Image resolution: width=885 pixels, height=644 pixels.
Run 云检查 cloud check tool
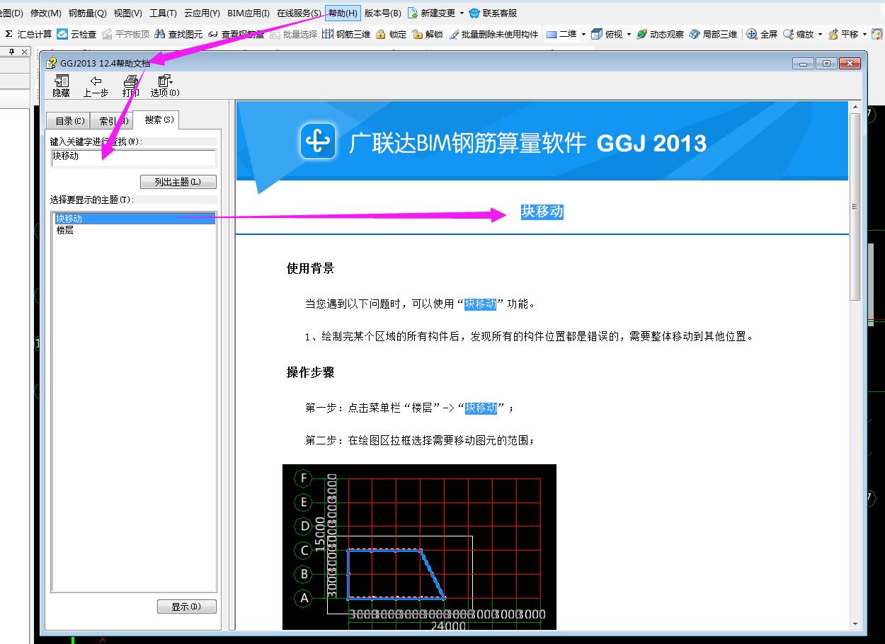point(76,34)
